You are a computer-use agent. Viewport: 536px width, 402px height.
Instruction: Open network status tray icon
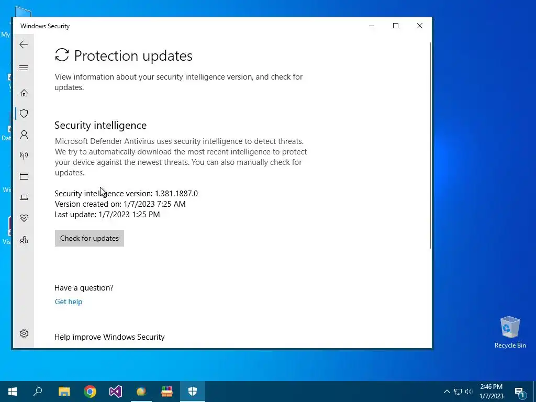pyautogui.click(x=458, y=392)
